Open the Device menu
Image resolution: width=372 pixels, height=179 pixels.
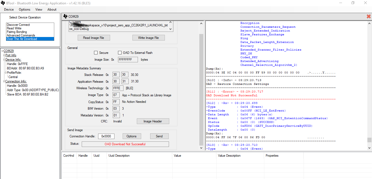9,10
